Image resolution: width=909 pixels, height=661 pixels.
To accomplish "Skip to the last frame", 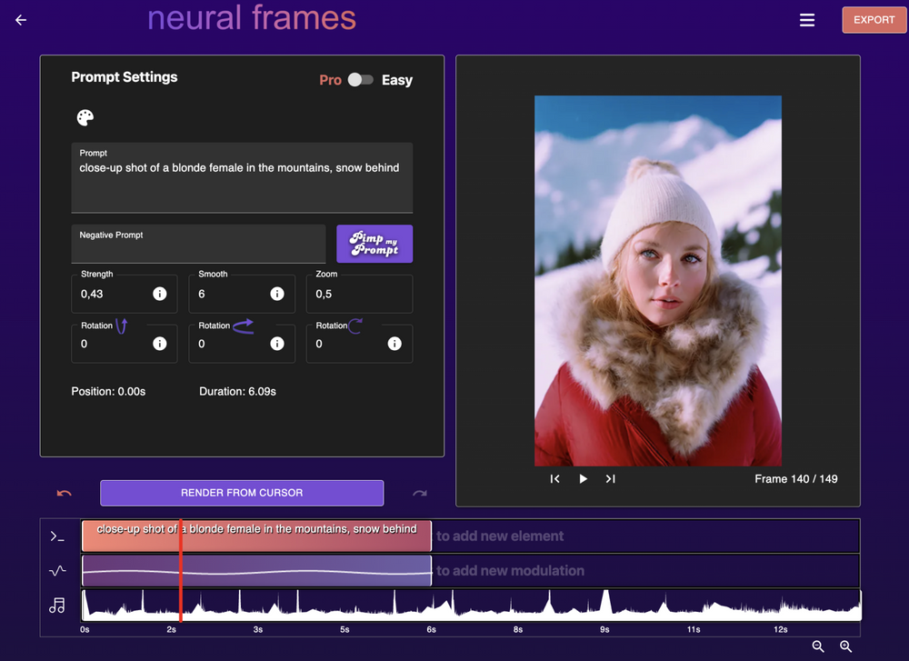I will [x=611, y=479].
